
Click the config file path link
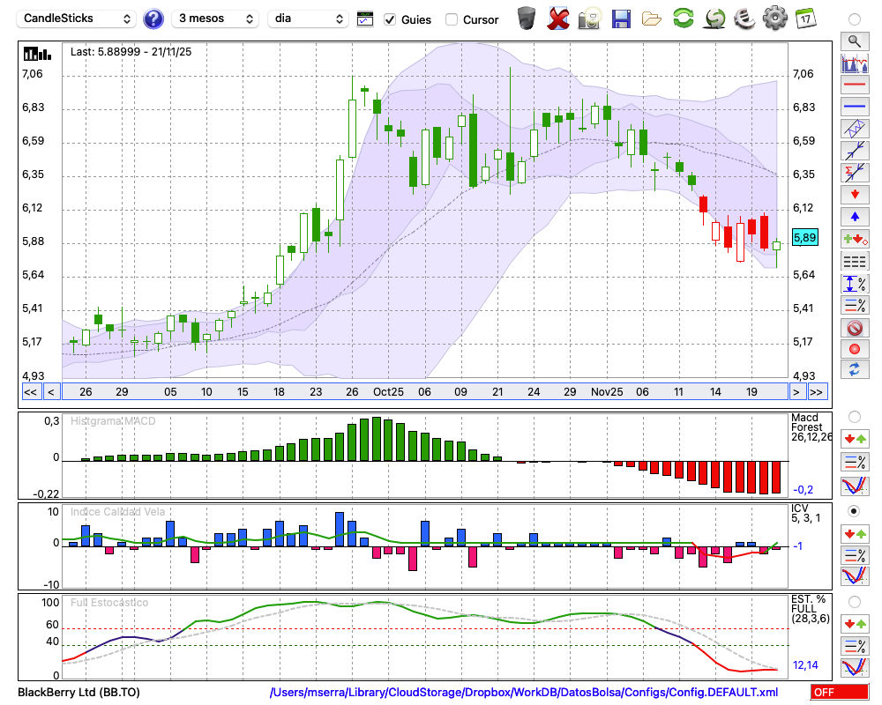(x=524, y=693)
